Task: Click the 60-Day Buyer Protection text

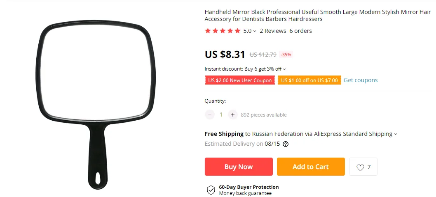Action: [x=248, y=187]
